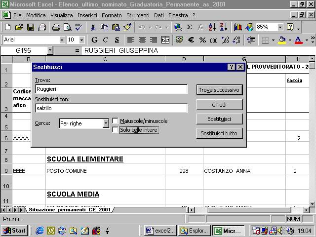This screenshot has width=316, height=237.
Task: Open the Chart Wizard icon
Action: (238, 27)
